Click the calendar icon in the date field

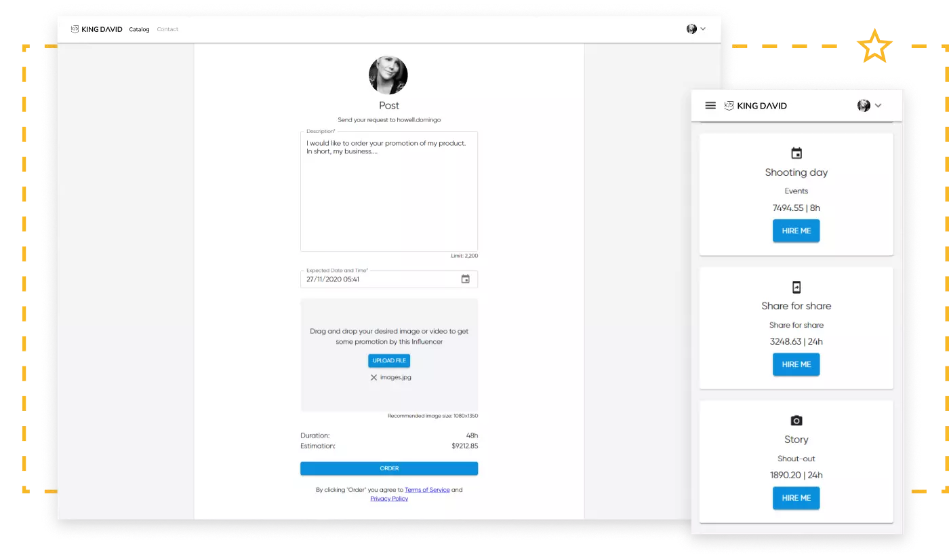coord(465,279)
